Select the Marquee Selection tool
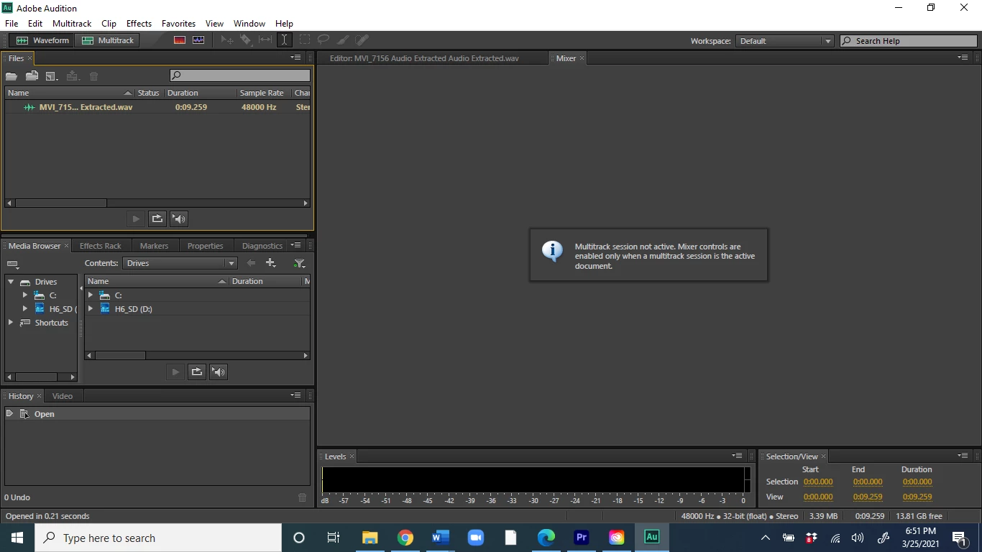This screenshot has height=552, width=982. point(305,40)
